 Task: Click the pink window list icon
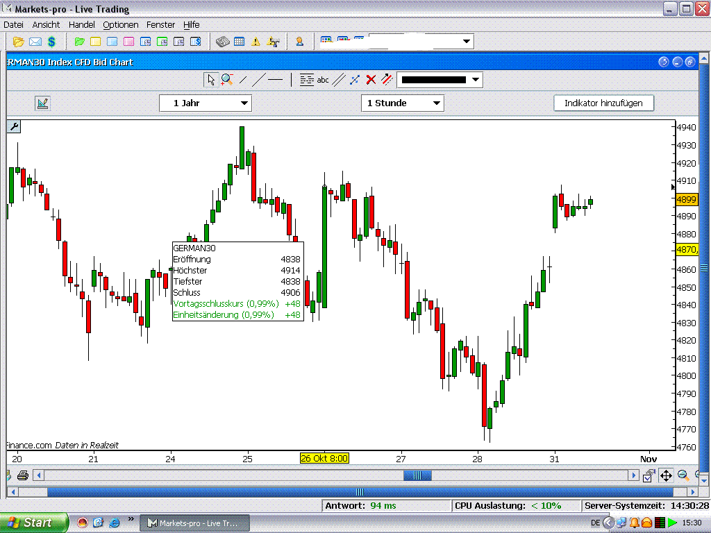128,42
